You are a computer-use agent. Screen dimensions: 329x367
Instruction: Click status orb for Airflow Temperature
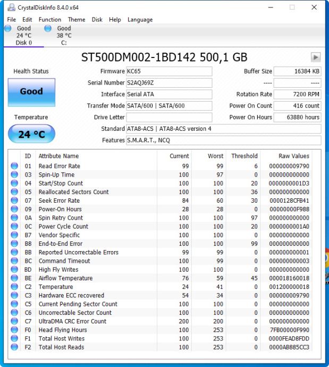(x=14, y=278)
